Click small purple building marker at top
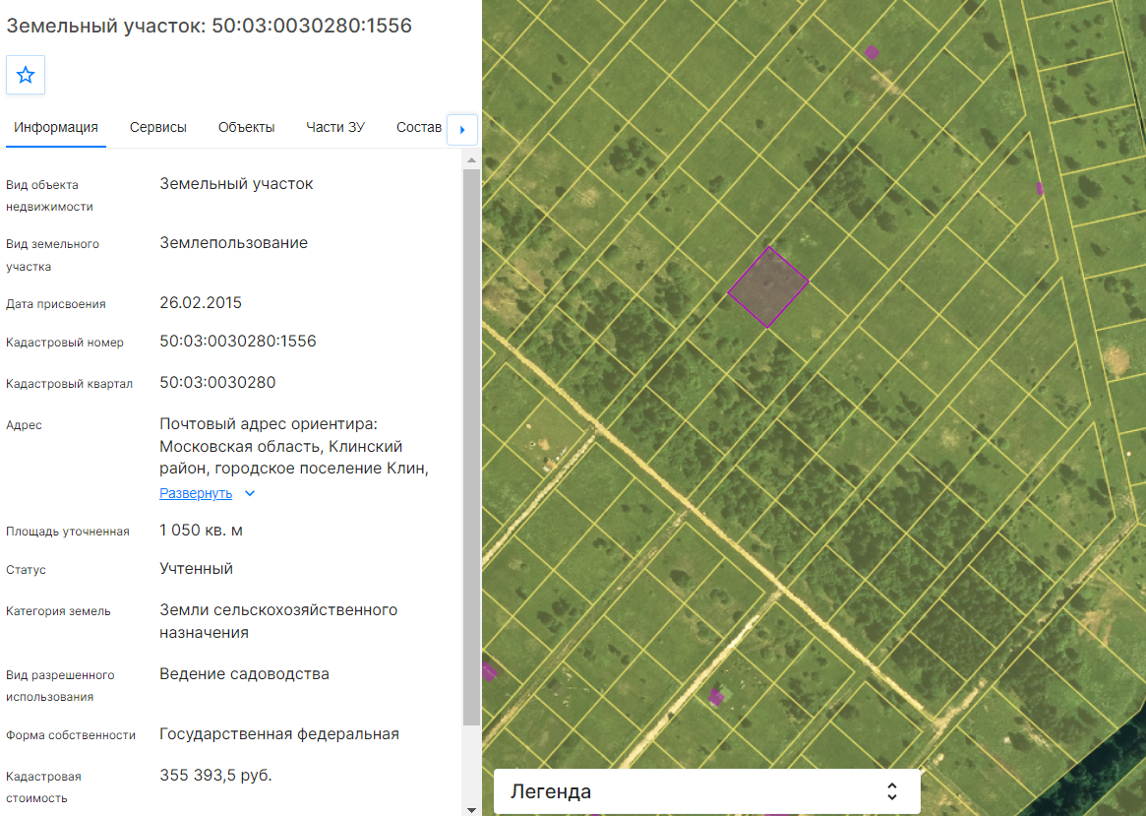The height and width of the screenshot is (816, 1146). 872,52
